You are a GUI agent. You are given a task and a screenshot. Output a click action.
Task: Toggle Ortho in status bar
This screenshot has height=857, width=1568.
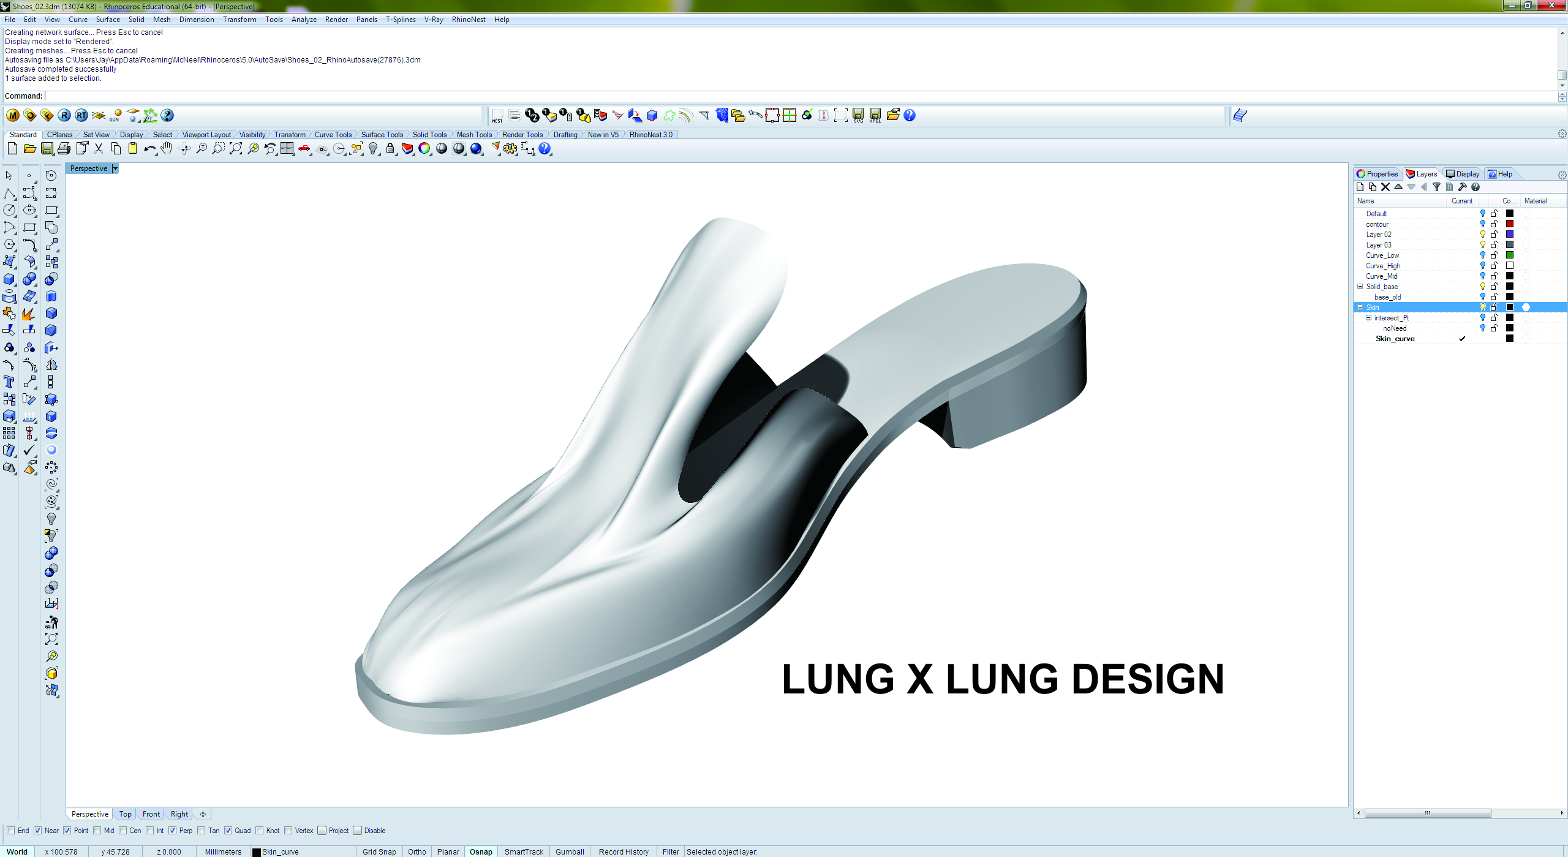(x=417, y=851)
